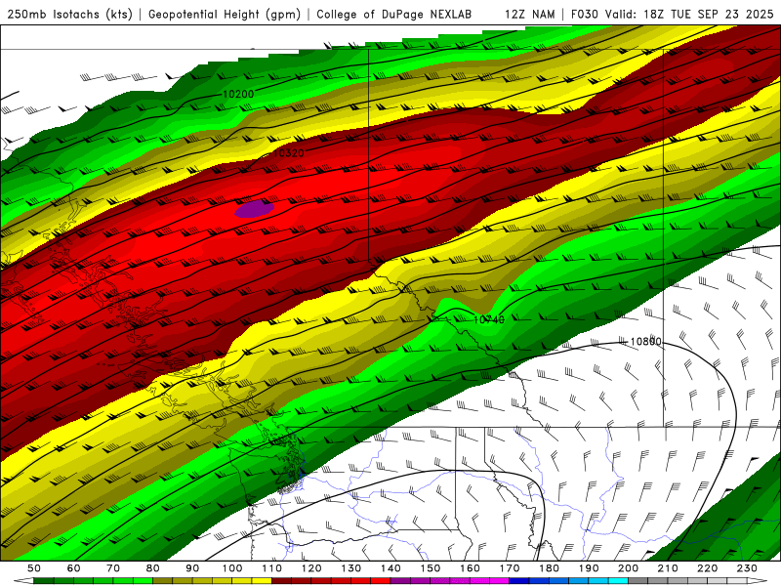The image size is (781, 586).
Task: Click the '250mb Isotachs (kts)' title text
Action: (x=69, y=14)
